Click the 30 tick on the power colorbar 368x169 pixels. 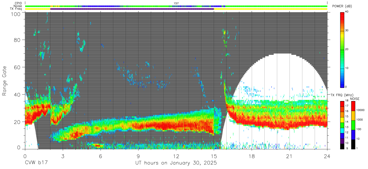click(x=347, y=31)
